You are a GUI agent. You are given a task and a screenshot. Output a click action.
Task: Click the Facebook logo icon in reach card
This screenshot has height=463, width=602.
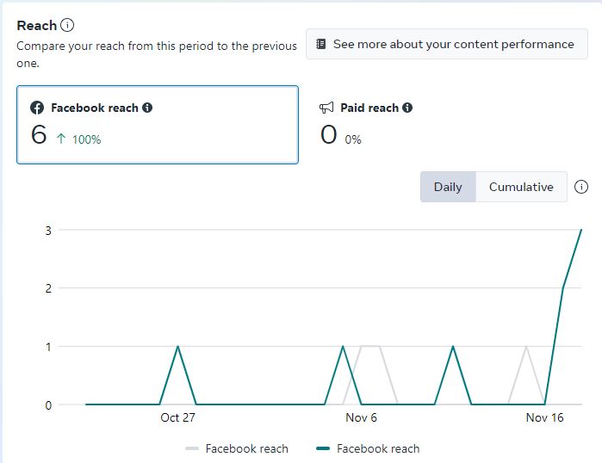click(x=37, y=108)
